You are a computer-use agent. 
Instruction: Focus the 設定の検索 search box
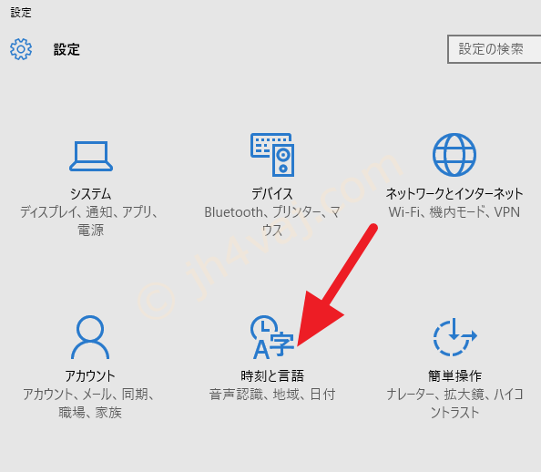coord(494,49)
